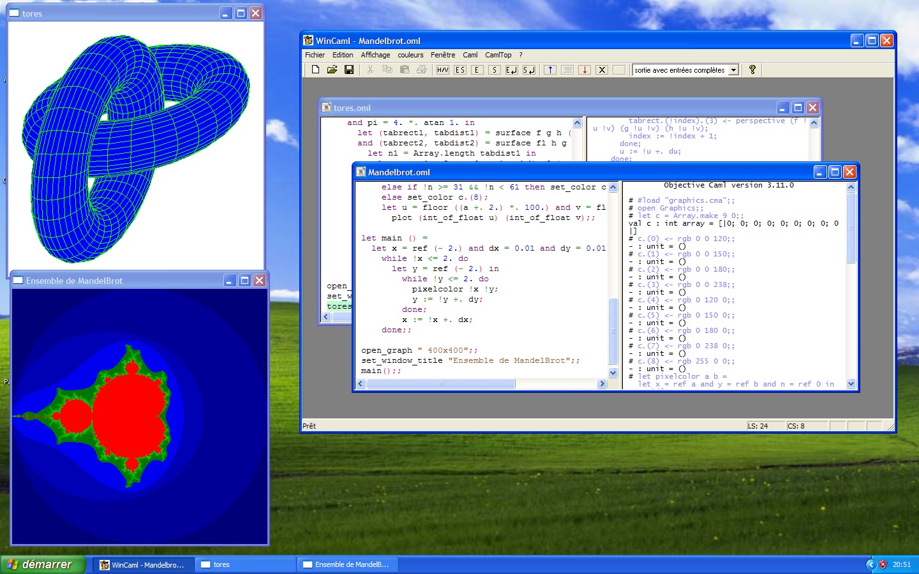This screenshot has height=574, width=919.
Task: Click scroll down arrow in Mandelbrot code pane
Action: click(613, 373)
